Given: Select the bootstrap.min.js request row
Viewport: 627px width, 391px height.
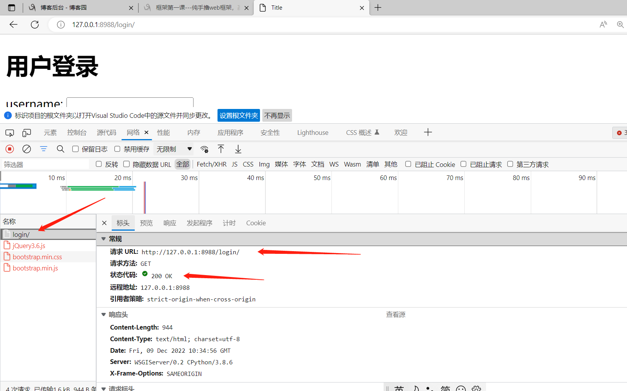Looking at the screenshot, I should [48, 268].
